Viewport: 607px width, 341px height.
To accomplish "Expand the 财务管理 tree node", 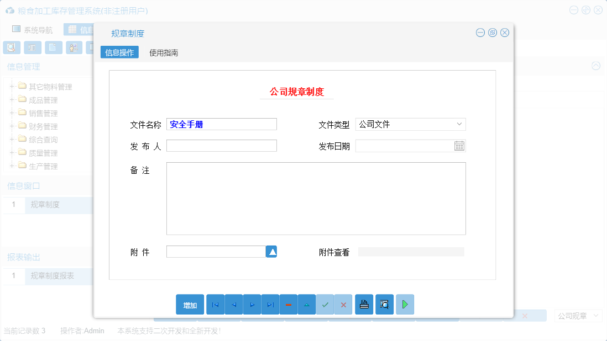I will (x=12, y=126).
